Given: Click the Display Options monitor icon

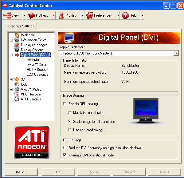Looking at the screenshot, I should tap(17, 50).
